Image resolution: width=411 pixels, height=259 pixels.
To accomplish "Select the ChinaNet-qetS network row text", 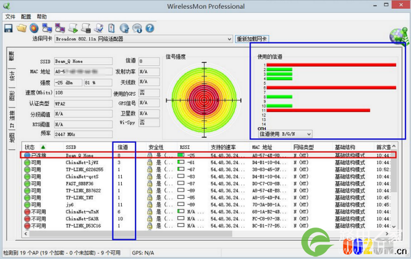I will 82,176.
